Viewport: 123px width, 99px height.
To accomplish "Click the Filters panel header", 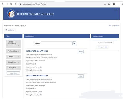I will [x=13, y=36].
